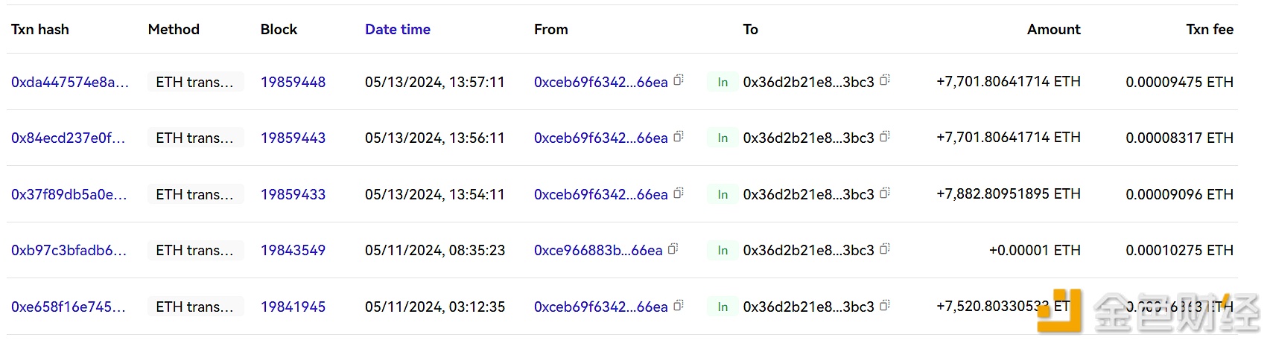Viewport: 1270px width, 343px height.
Task: Copy To address in the 13:57:11 row
Action: click(x=885, y=80)
